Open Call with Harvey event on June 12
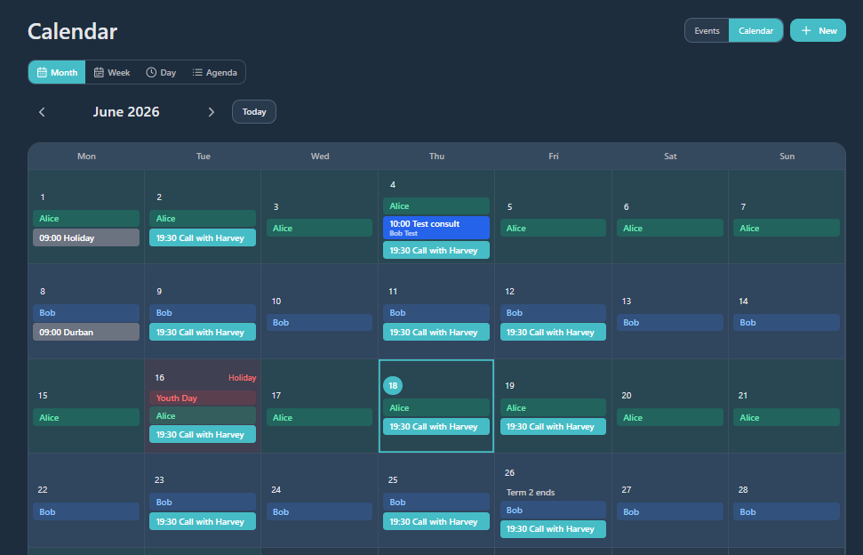The image size is (863, 555). pos(553,332)
